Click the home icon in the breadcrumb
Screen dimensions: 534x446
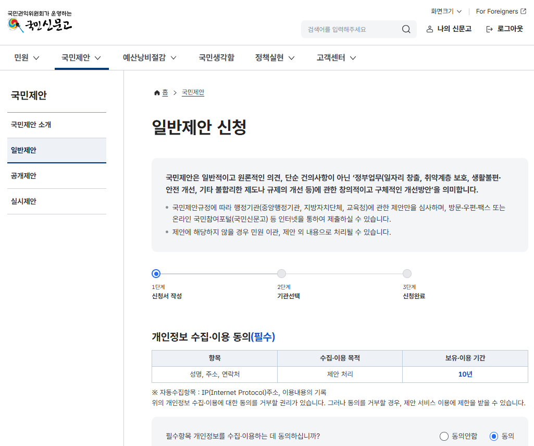tap(156, 92)
